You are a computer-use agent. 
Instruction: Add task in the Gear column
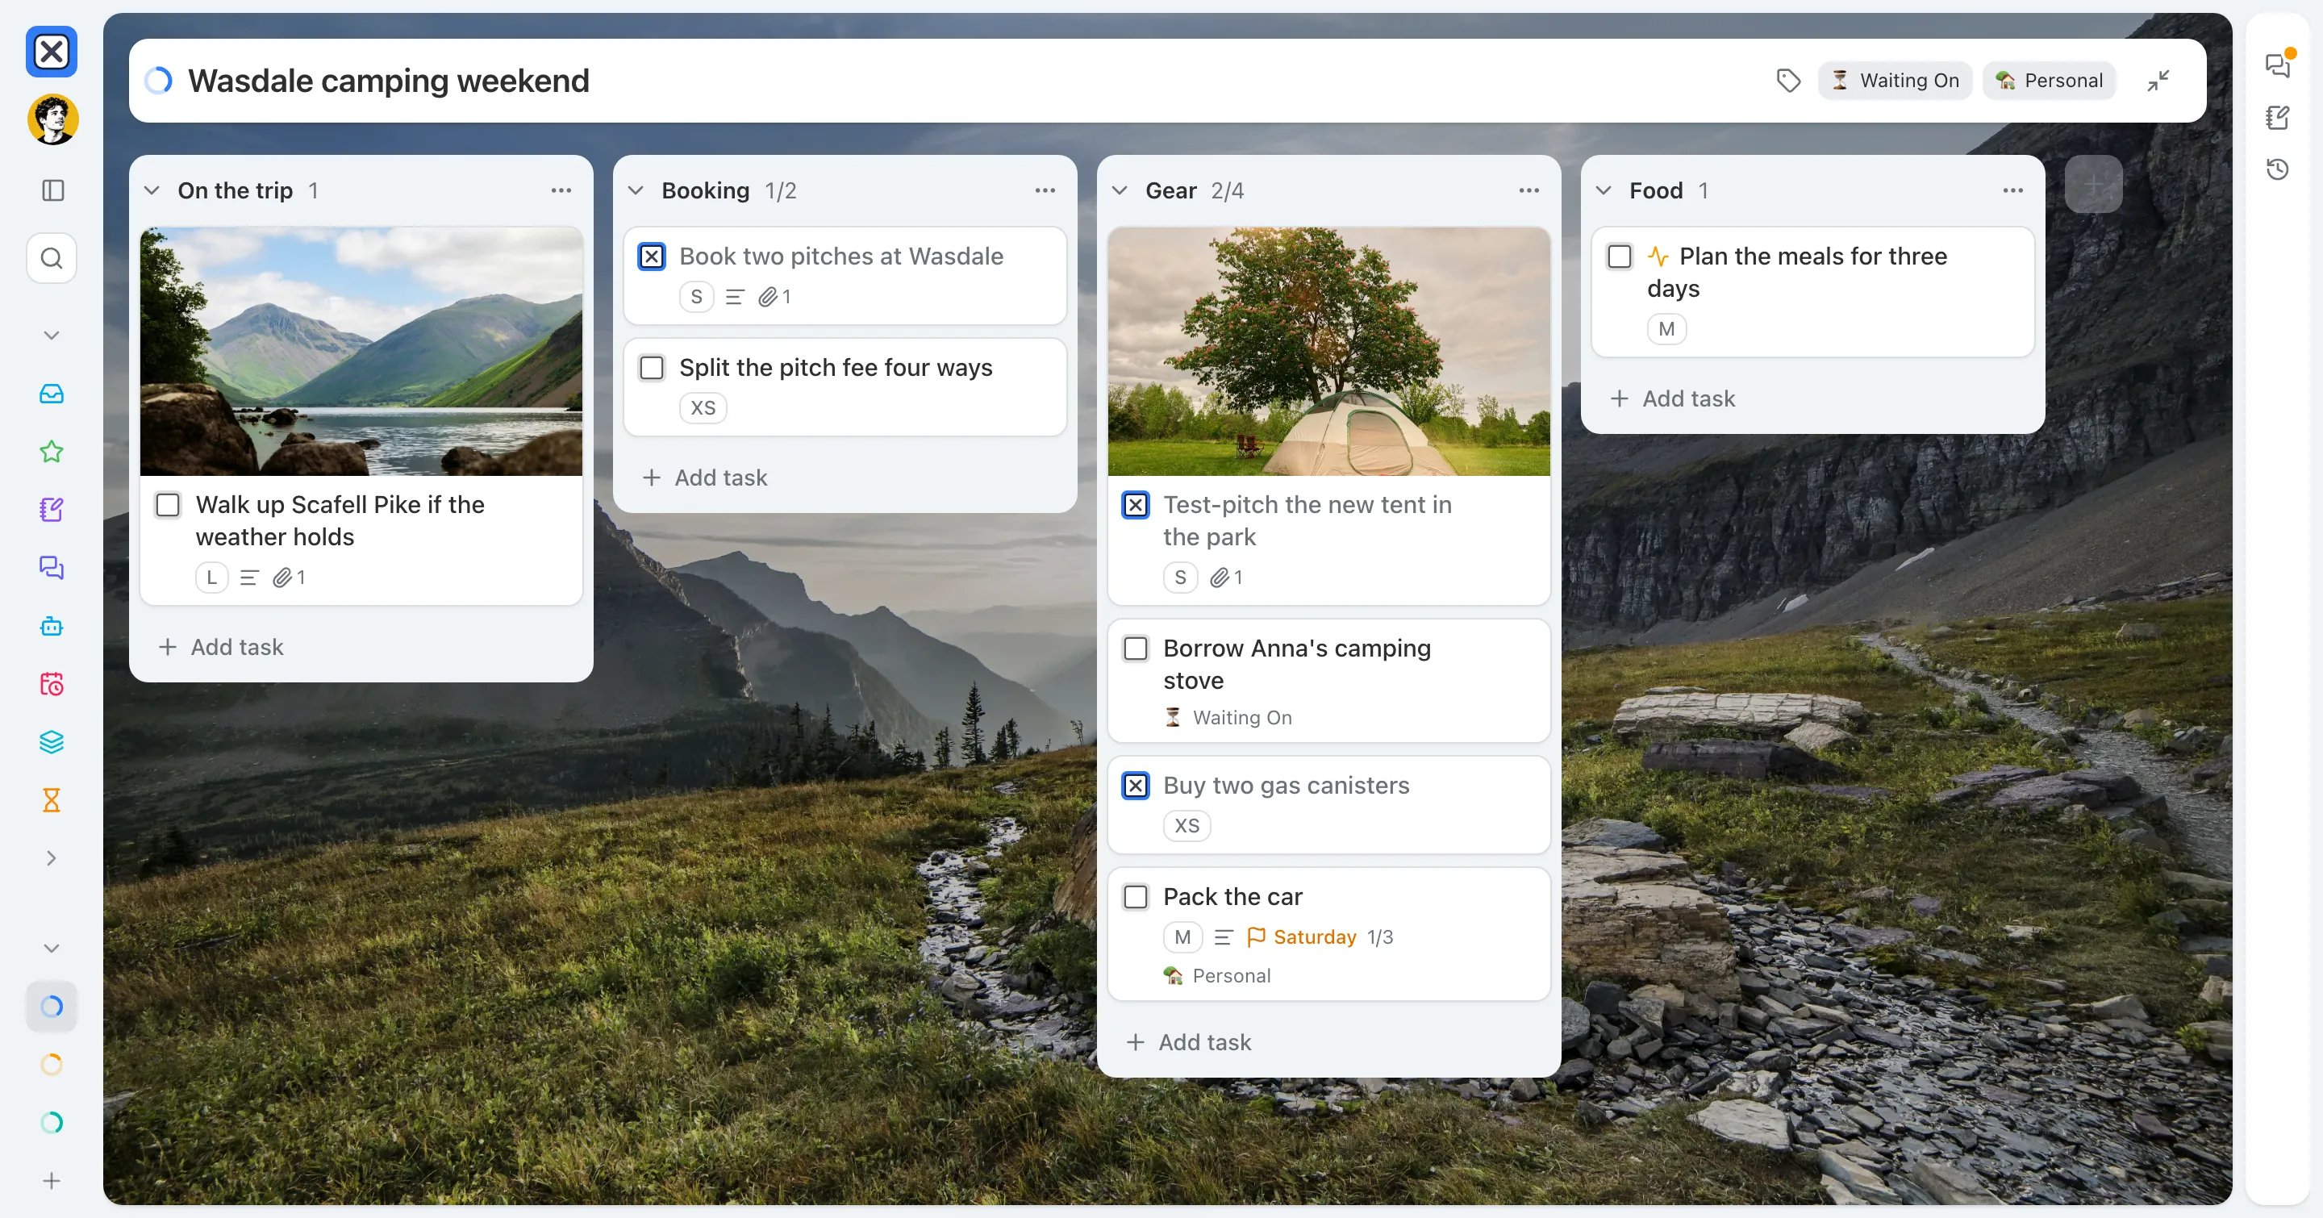coord(1189,1042)
